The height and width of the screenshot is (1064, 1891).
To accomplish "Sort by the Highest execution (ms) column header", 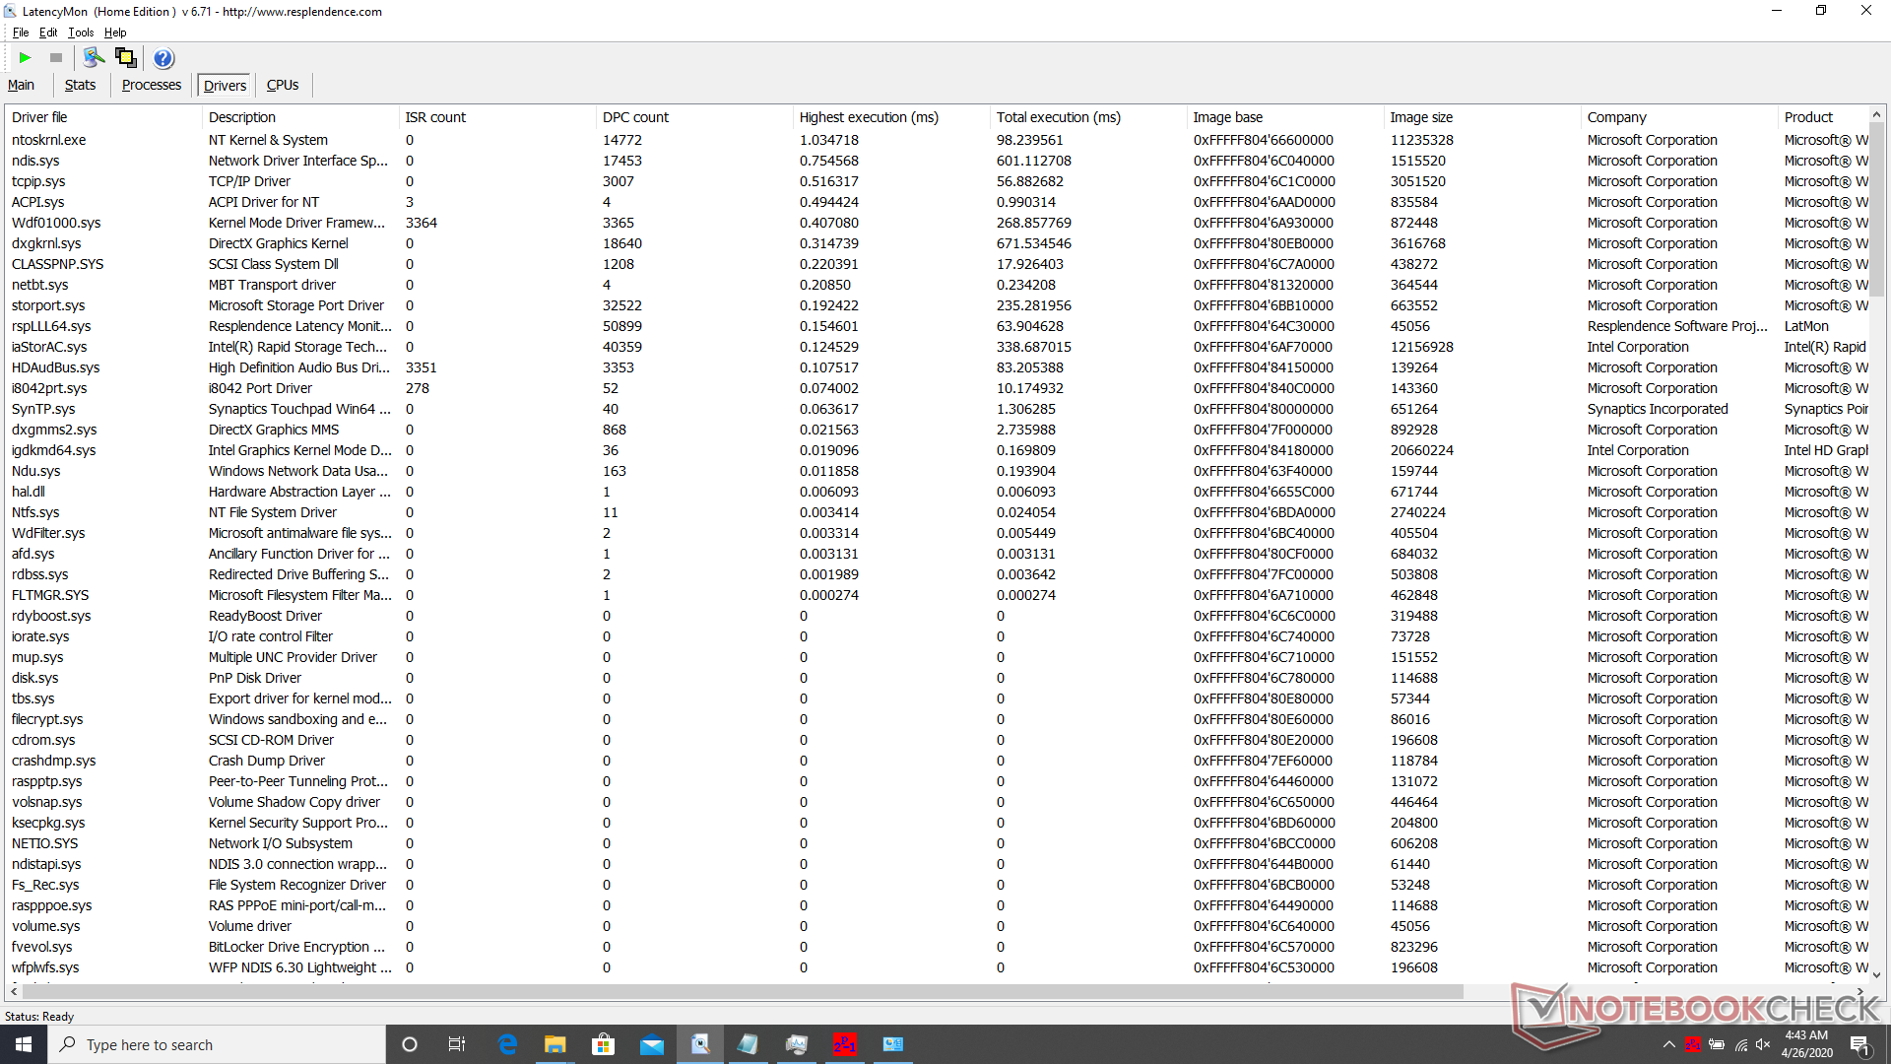I will coord(869,117).
